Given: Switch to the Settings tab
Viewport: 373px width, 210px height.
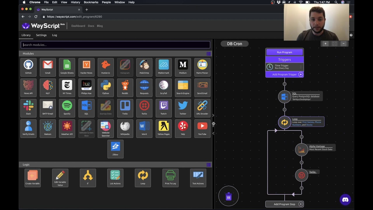Looking at the screenshot, I should [x=41, y=35].
